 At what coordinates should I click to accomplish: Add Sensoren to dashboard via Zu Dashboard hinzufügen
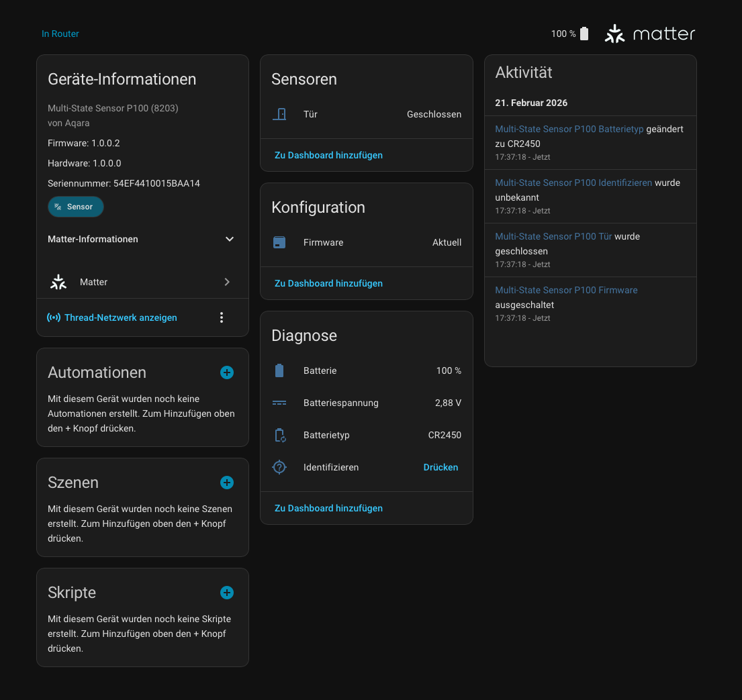click(328, 155)
